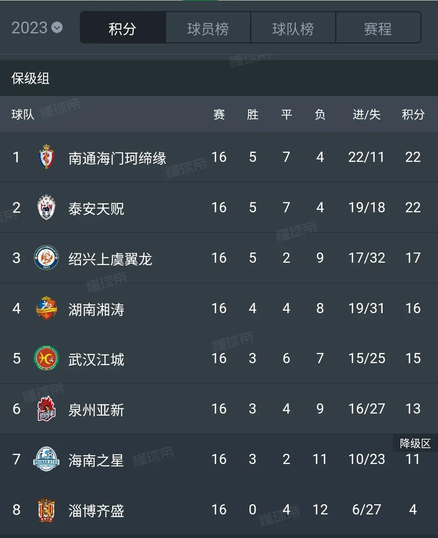Click the 泉州亚新 red dragon logo
This screenshot has height=538, width=438.
point(46,409)
